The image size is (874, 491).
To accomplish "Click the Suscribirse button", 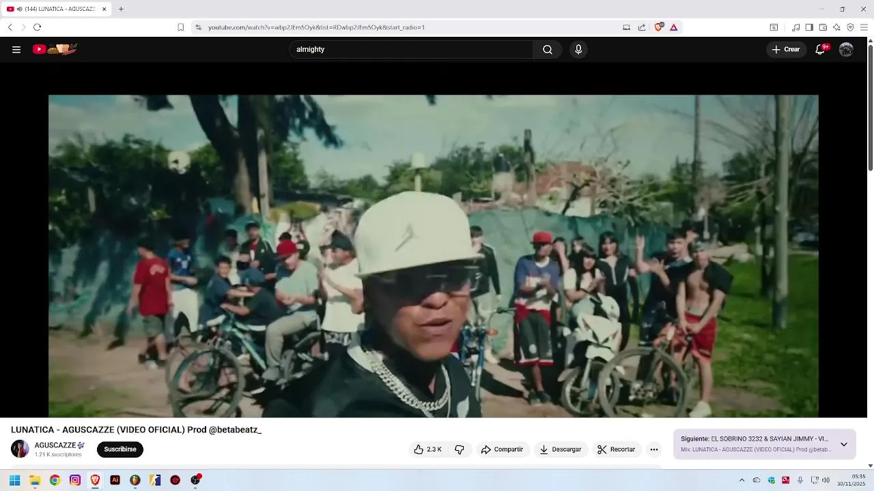I will click(x=120, y=449).
